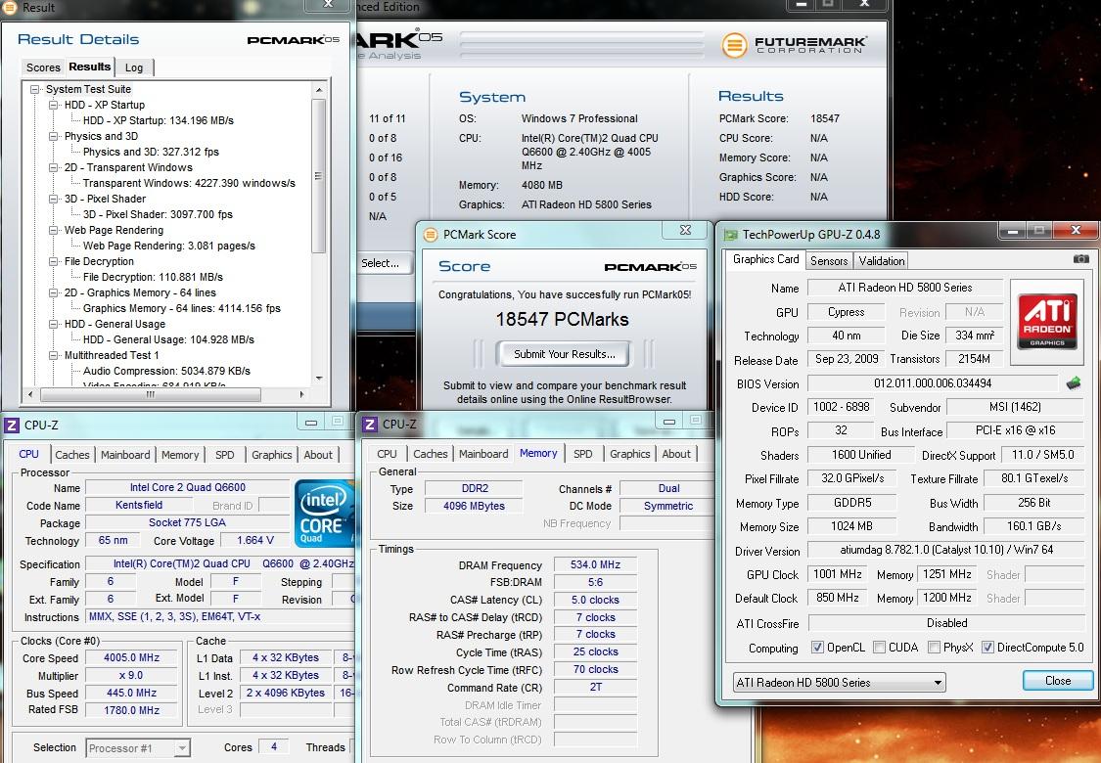Minimize the GPU-Z window
1101x763 pixels.
pos(1012,231)
